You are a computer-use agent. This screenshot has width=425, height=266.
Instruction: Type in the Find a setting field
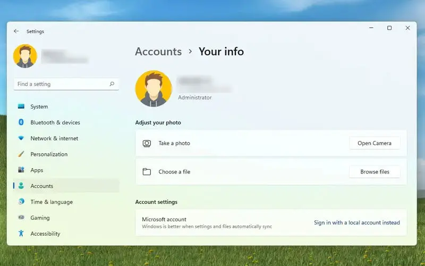(x=61, y=84)
